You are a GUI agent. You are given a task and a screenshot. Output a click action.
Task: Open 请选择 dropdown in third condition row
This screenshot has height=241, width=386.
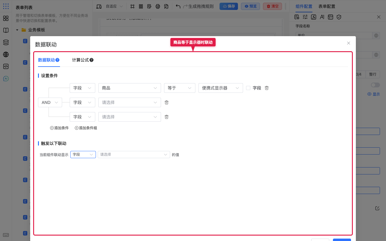(x=130, y=117)
